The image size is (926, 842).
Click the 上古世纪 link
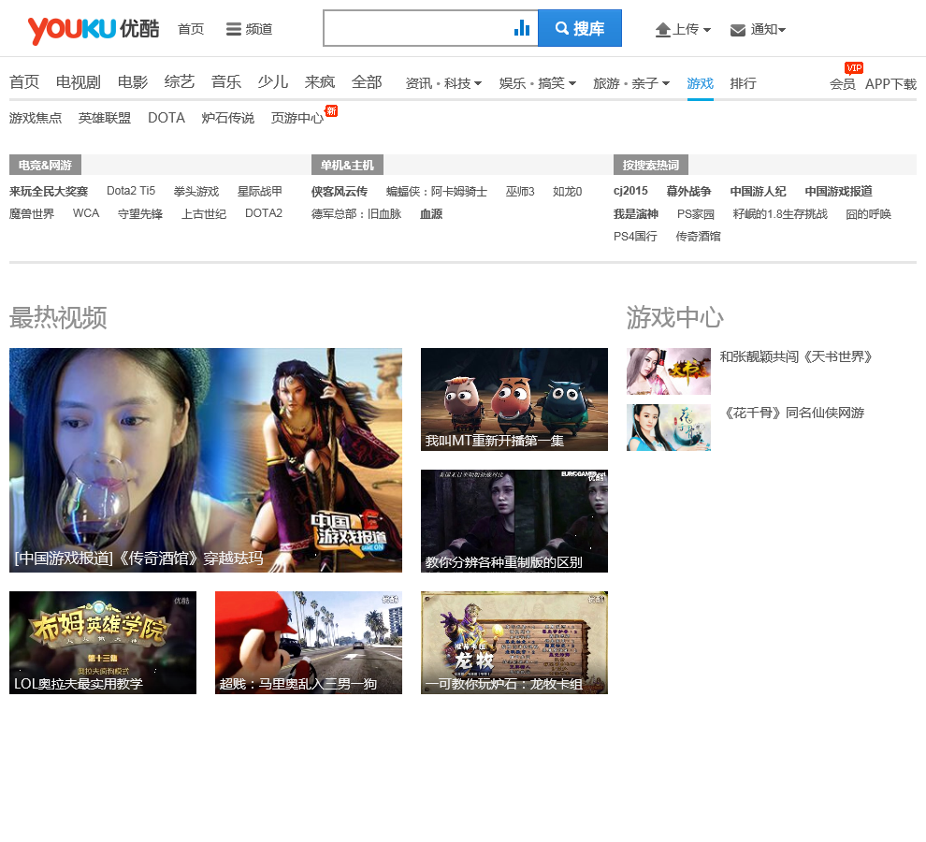click(204, 214)
